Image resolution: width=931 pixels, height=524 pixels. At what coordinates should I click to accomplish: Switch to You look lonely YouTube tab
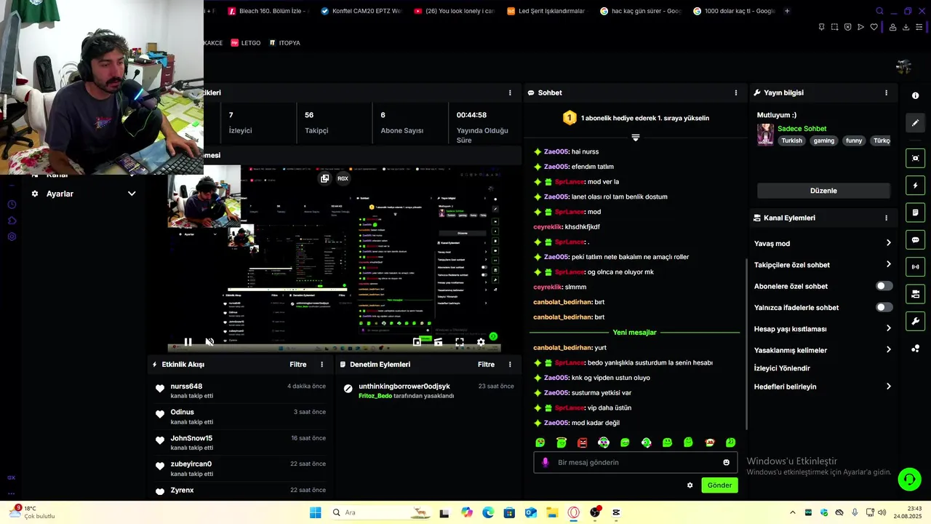tap(455, 11)
